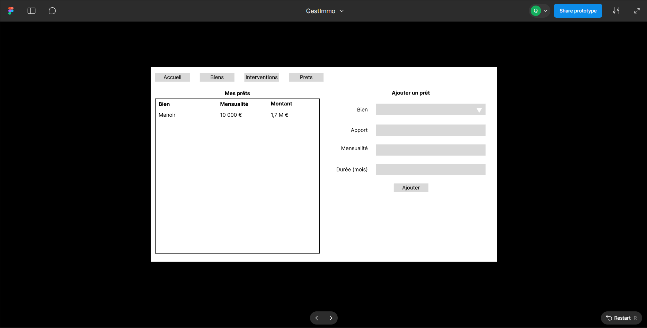Select the Prets tab

[306, 77]
